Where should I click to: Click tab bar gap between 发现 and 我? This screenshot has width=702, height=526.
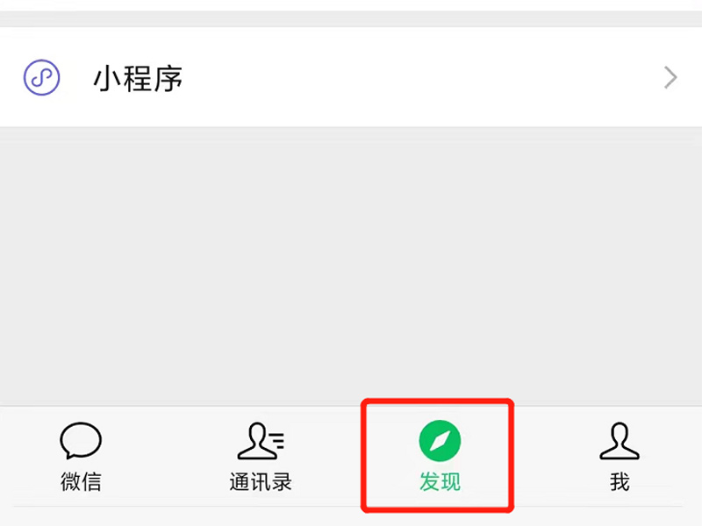[556, 456]
